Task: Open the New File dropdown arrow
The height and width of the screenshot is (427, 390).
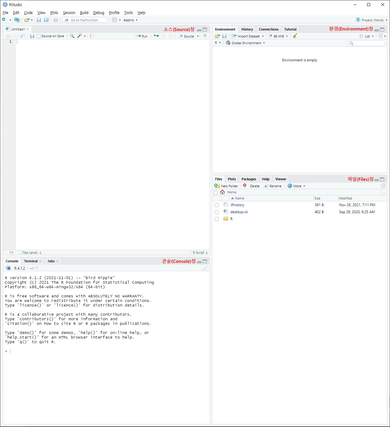Action: tap(10, 20)
